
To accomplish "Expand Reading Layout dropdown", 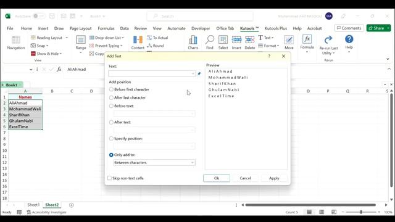I will point(67,38).
